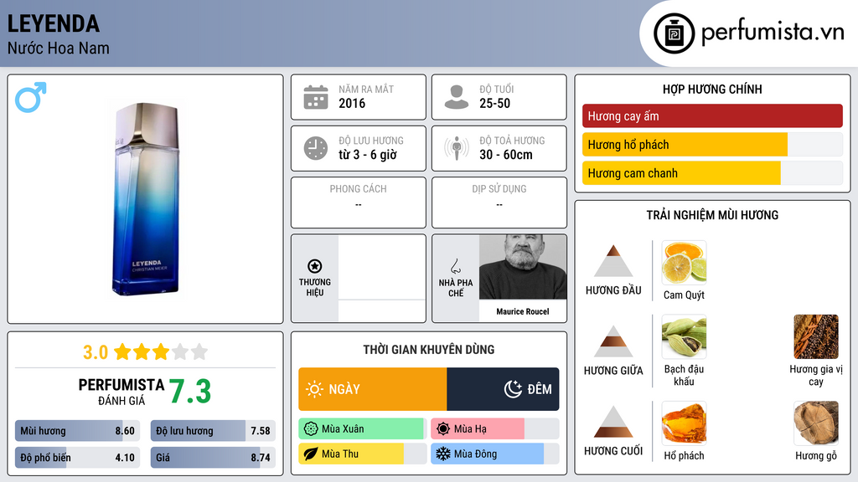Click the PHONG CÁCH style card
The width and height of the screenshot is (858, 482).
(x=359, y=203)
